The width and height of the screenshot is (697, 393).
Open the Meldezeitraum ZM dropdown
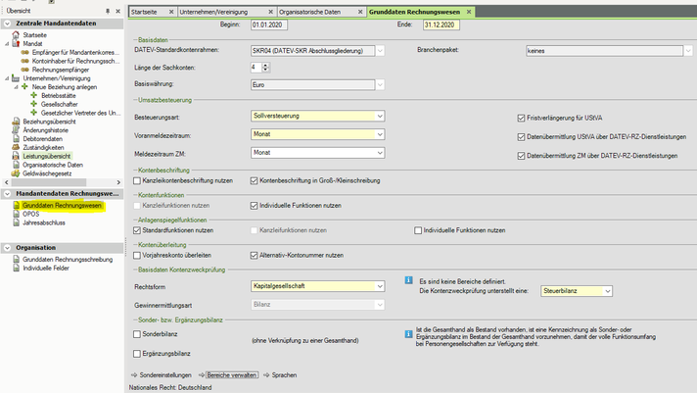(380, 153)
